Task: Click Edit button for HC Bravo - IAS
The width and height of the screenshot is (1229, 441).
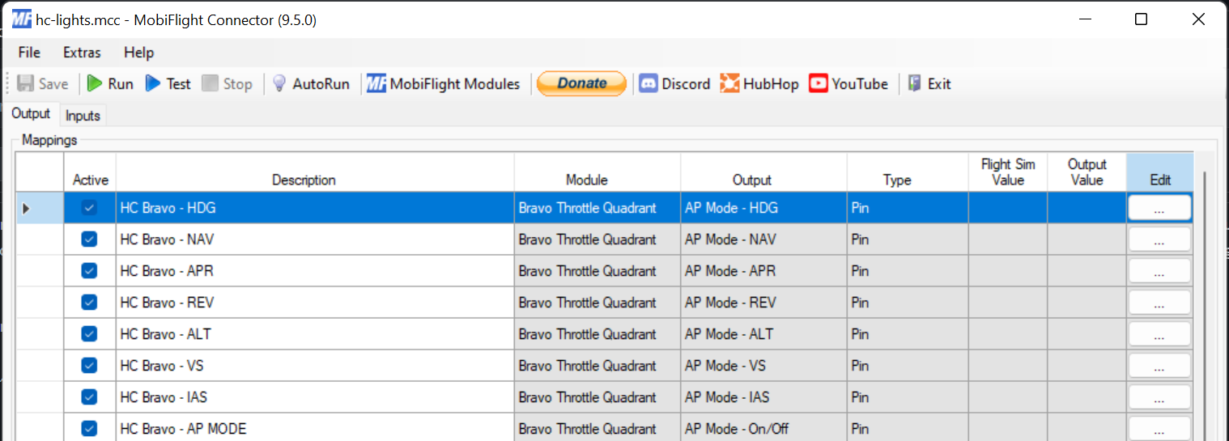Action: click(x=1159, y=397)
